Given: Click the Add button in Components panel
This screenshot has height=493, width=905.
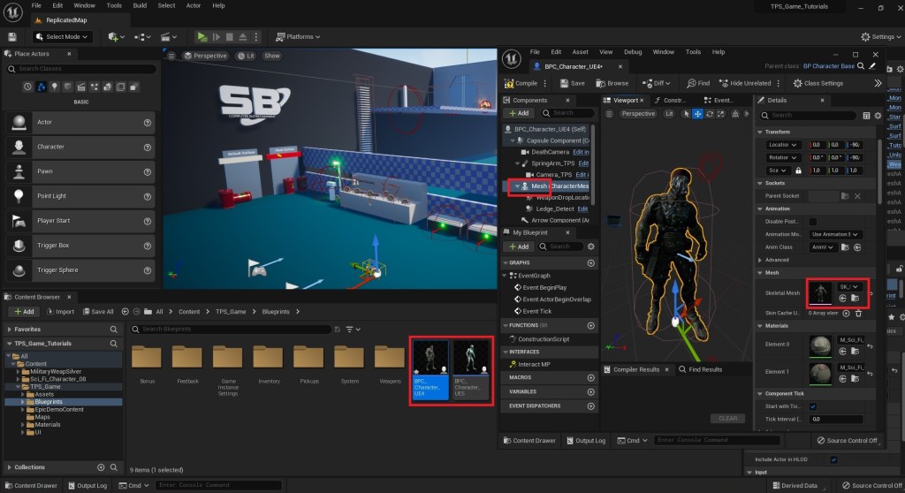Looking at the screenshot, I should pos(518,113).
